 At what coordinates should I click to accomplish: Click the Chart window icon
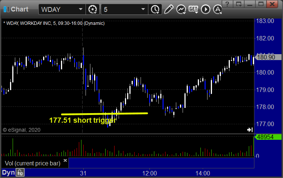click(6, 9)
